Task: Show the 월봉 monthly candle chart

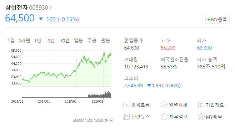Action: pos(105,41)
